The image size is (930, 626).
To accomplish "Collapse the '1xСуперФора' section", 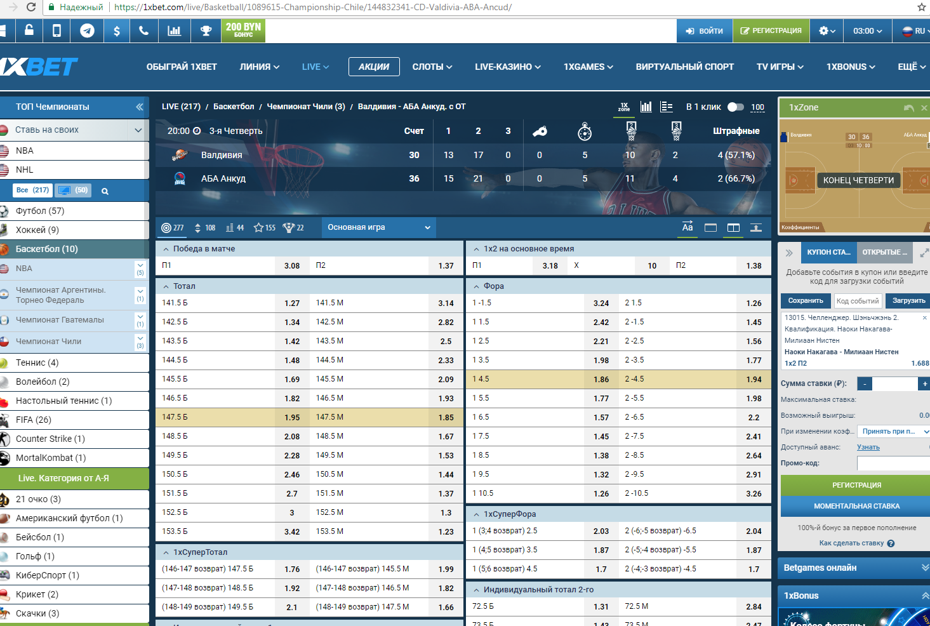I will tap(476, 514).
